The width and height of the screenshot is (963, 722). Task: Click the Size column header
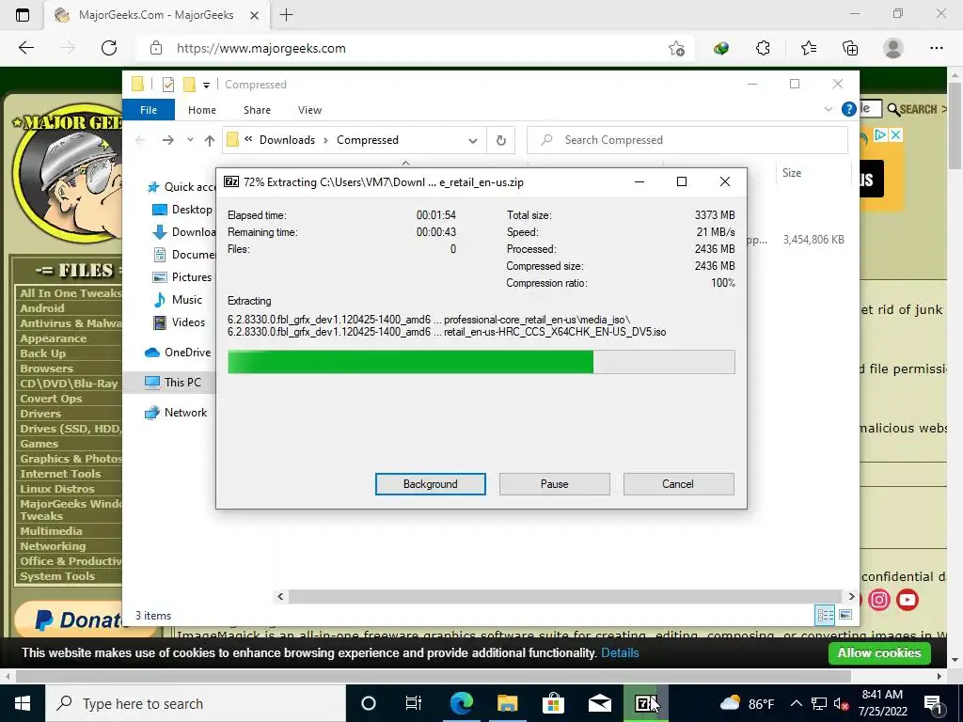pyautogui.click(x=792, y=173)
